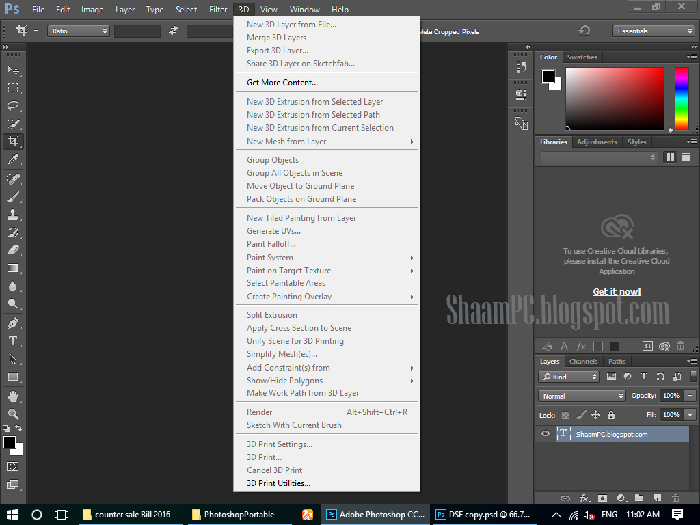Select the Rectangular Marquee tool

pyautogui.click(x=13, y=88)
